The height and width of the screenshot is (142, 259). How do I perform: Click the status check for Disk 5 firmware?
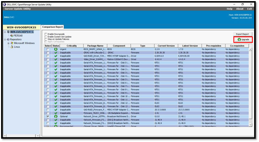pyautogui.click(x=56, y=79)
